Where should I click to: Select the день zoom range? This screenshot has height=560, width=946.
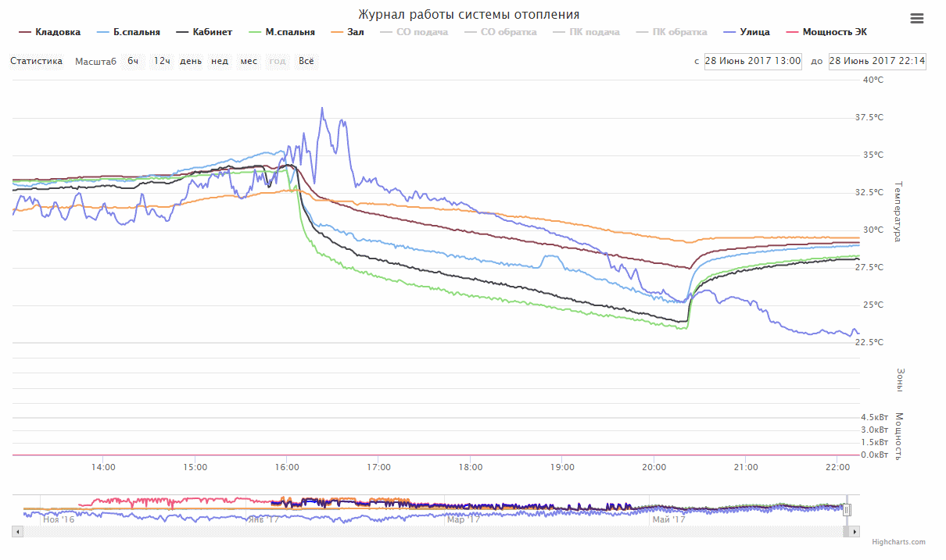pyautogui.click(x=191, y=61)
